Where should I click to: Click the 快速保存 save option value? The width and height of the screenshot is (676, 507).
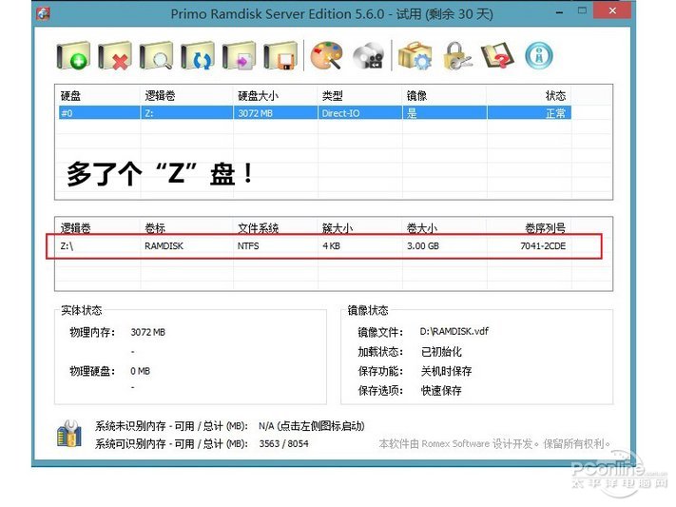point(441,391)
